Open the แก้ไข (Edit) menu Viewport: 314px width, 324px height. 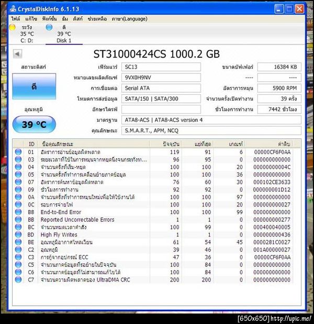click(31, 19)
